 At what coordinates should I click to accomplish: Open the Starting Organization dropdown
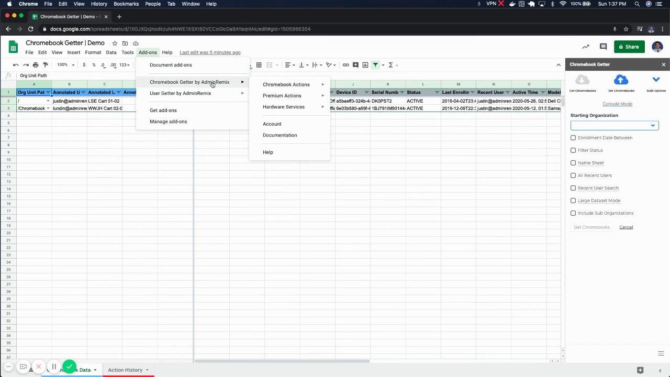(615, 125)
